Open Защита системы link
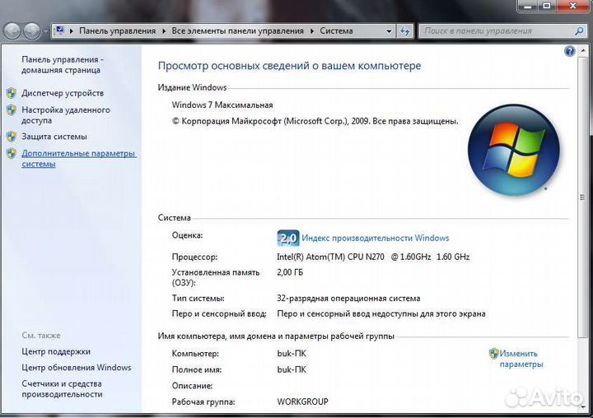This screenshot has height=418, width=593. click(x=54, y=137)
